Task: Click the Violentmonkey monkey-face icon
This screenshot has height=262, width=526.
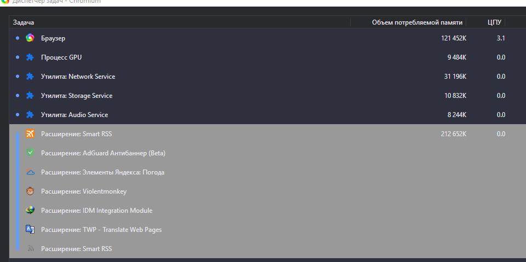Action: coord(30,191)
